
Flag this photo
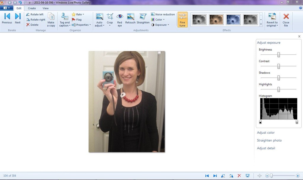(77, 20)
